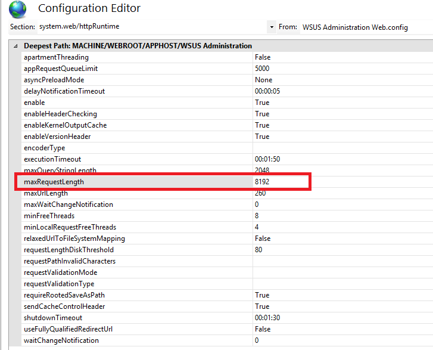The width and height of the screenshot is (433, 350).
Task: Select the executionTimeout property
Action: click(52, 159)
